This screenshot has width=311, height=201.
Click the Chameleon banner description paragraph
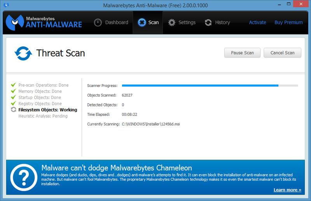click(x=169, y=179)
